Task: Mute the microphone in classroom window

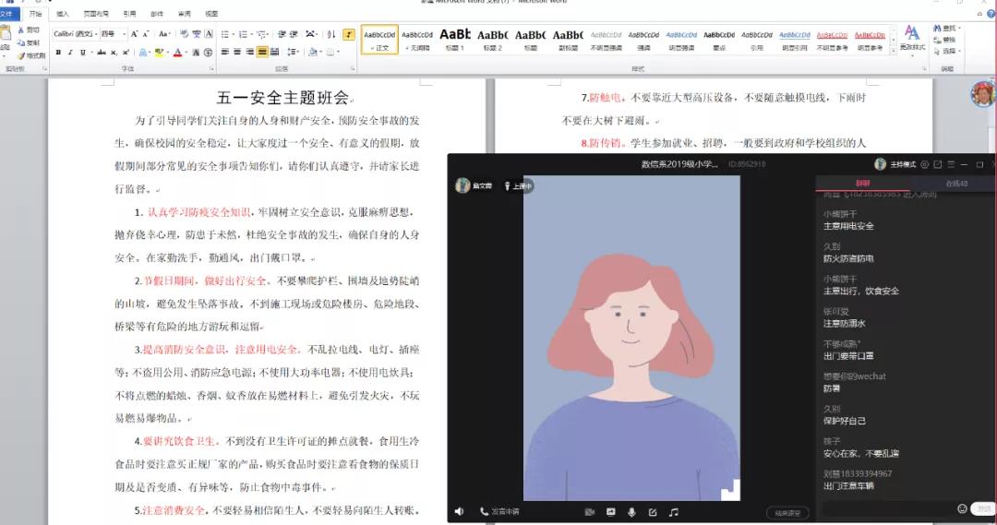Action: (631, 512)
